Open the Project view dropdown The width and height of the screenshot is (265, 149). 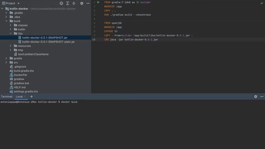18,3
